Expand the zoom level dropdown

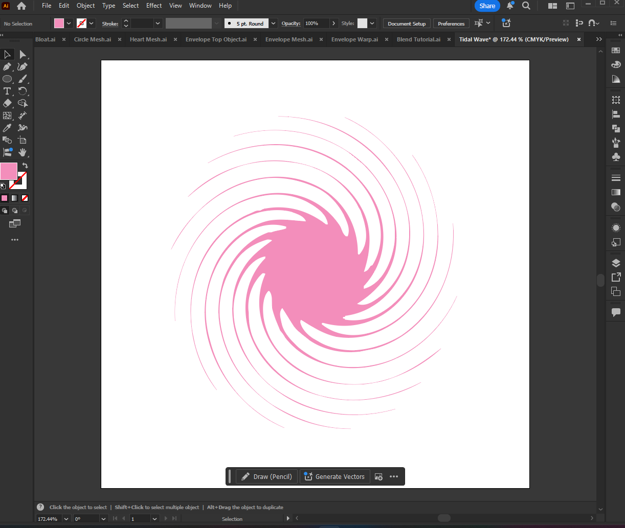[x=66, y=519]
